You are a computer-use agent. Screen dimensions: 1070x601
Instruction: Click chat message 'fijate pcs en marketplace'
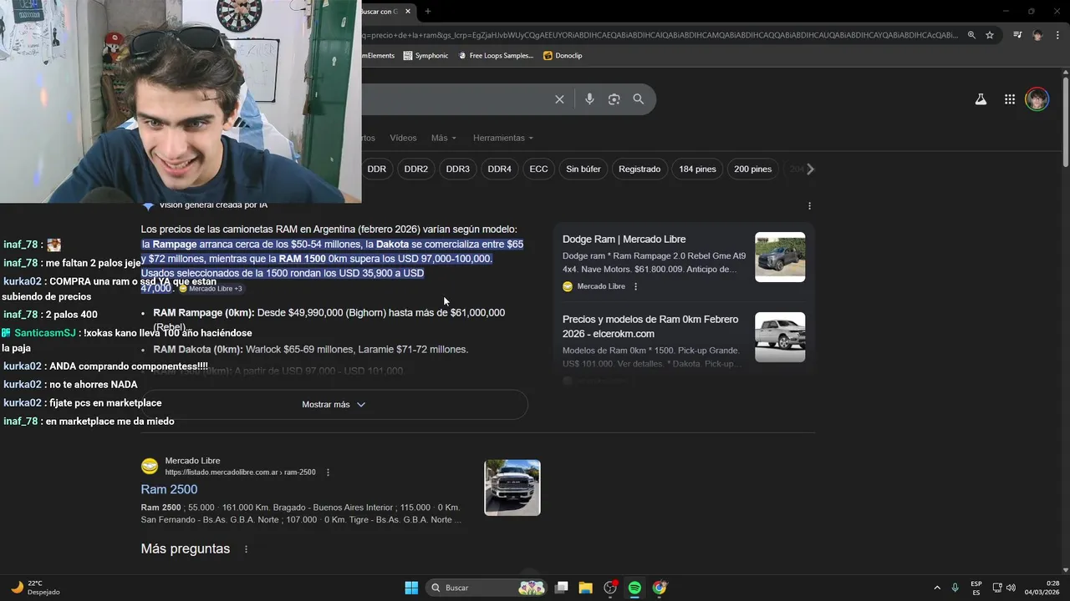105,403
